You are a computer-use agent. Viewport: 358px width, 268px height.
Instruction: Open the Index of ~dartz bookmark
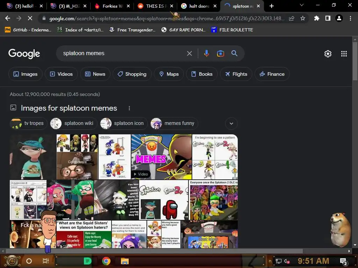[80, 30]
